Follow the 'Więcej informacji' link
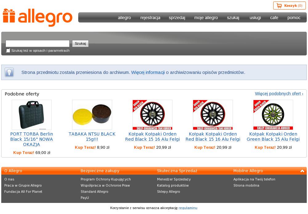308x214 pixels. (148, 72)
